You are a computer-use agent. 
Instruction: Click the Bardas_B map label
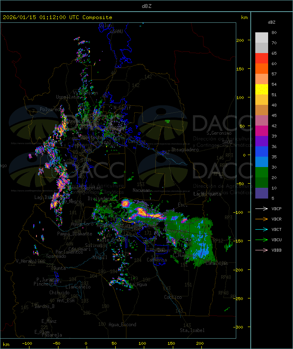click(x=44, y=306)
